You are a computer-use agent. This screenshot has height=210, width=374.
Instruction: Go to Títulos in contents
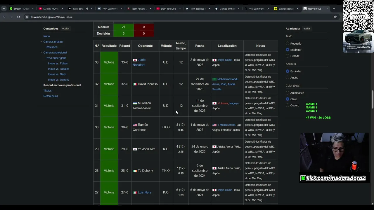click(x=48, y=91)
